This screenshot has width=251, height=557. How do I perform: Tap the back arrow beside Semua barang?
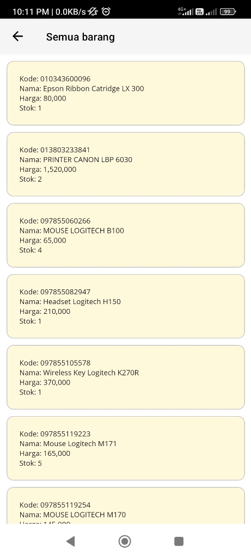17,36
